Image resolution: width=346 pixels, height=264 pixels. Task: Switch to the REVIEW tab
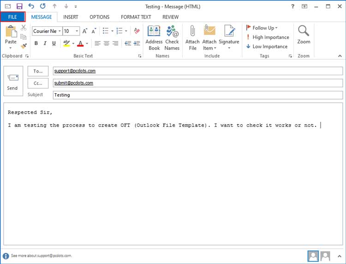coord(170,17)
